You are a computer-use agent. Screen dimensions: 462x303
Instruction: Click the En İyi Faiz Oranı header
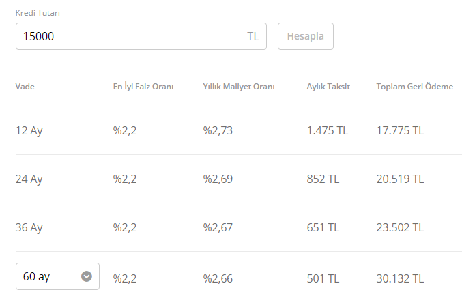(x=143, y=87)
